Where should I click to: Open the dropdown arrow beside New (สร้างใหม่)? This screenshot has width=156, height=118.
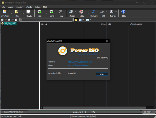pyautogui.click(x=11, y=13)
